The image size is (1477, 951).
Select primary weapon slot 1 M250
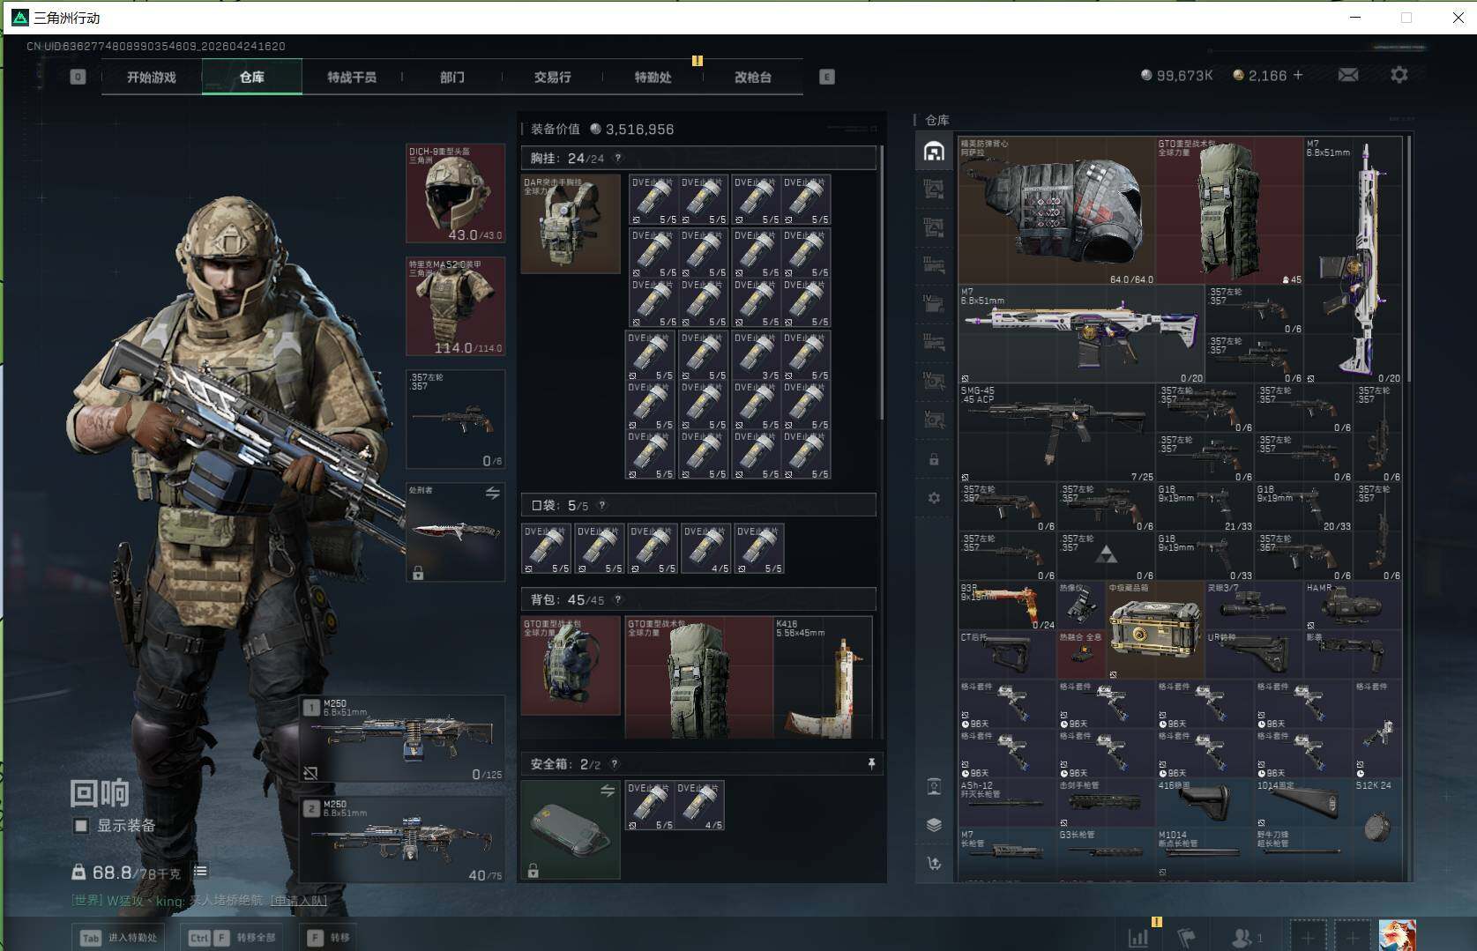tap(402, 739)
